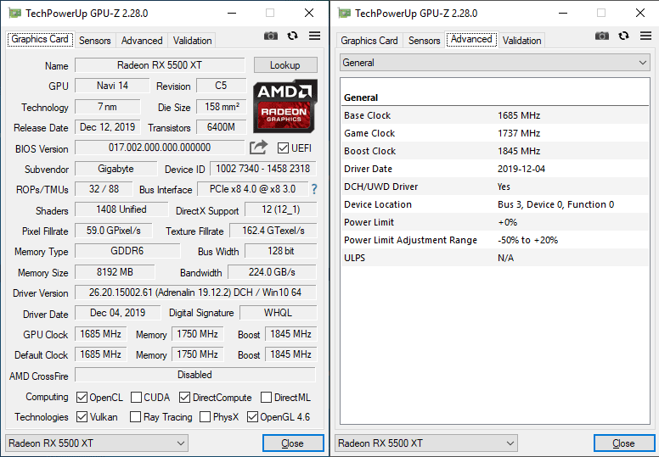Click Driver Version field value
The width and height of the screenshot is (659, 457).
pos(195,293)
